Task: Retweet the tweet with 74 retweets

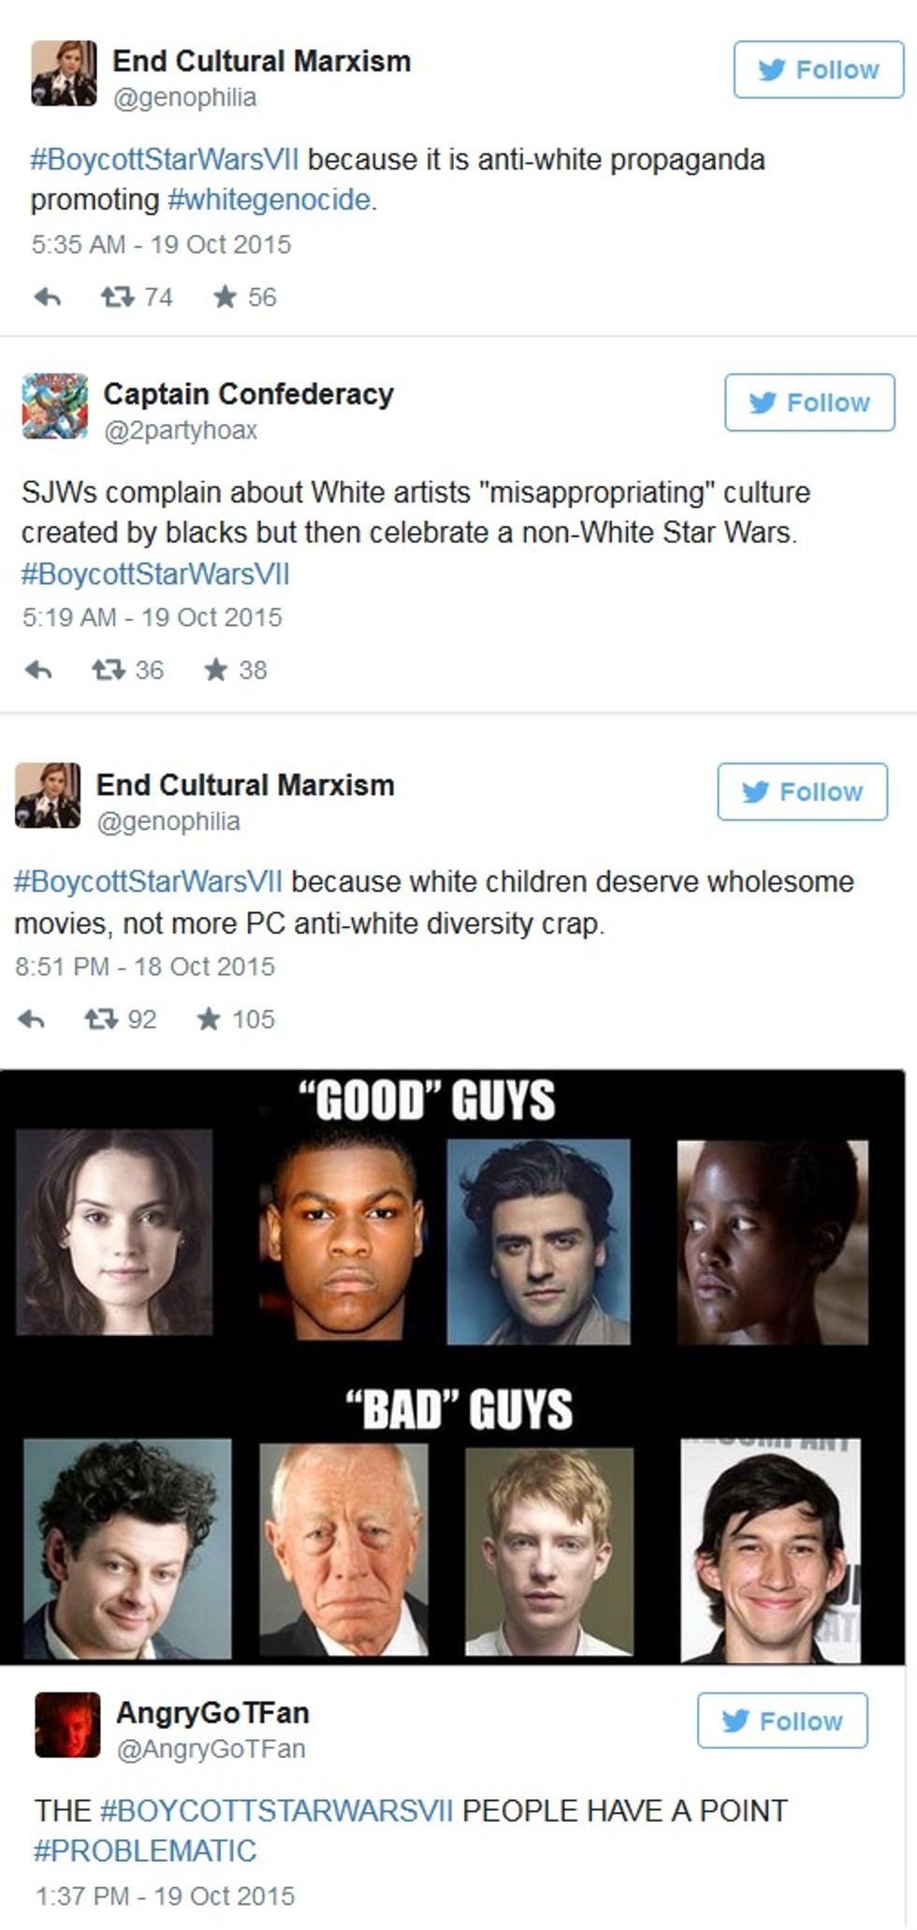Action: pyautogui.click(x=117, y=297)
